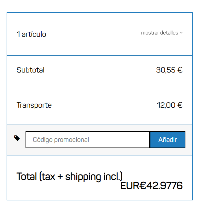Click the 12,00 € shipping amount
Image resolution: width=204 pixels, height=220 pixels.
(x=170, y=105)
